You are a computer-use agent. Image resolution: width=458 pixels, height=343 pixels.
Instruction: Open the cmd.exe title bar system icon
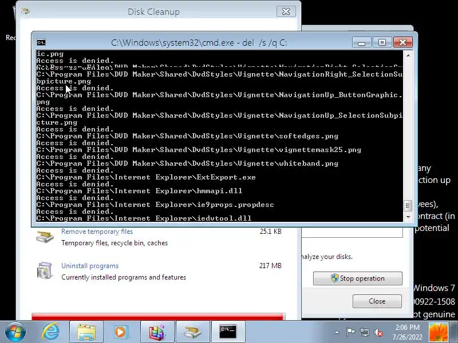pos(41,42)
